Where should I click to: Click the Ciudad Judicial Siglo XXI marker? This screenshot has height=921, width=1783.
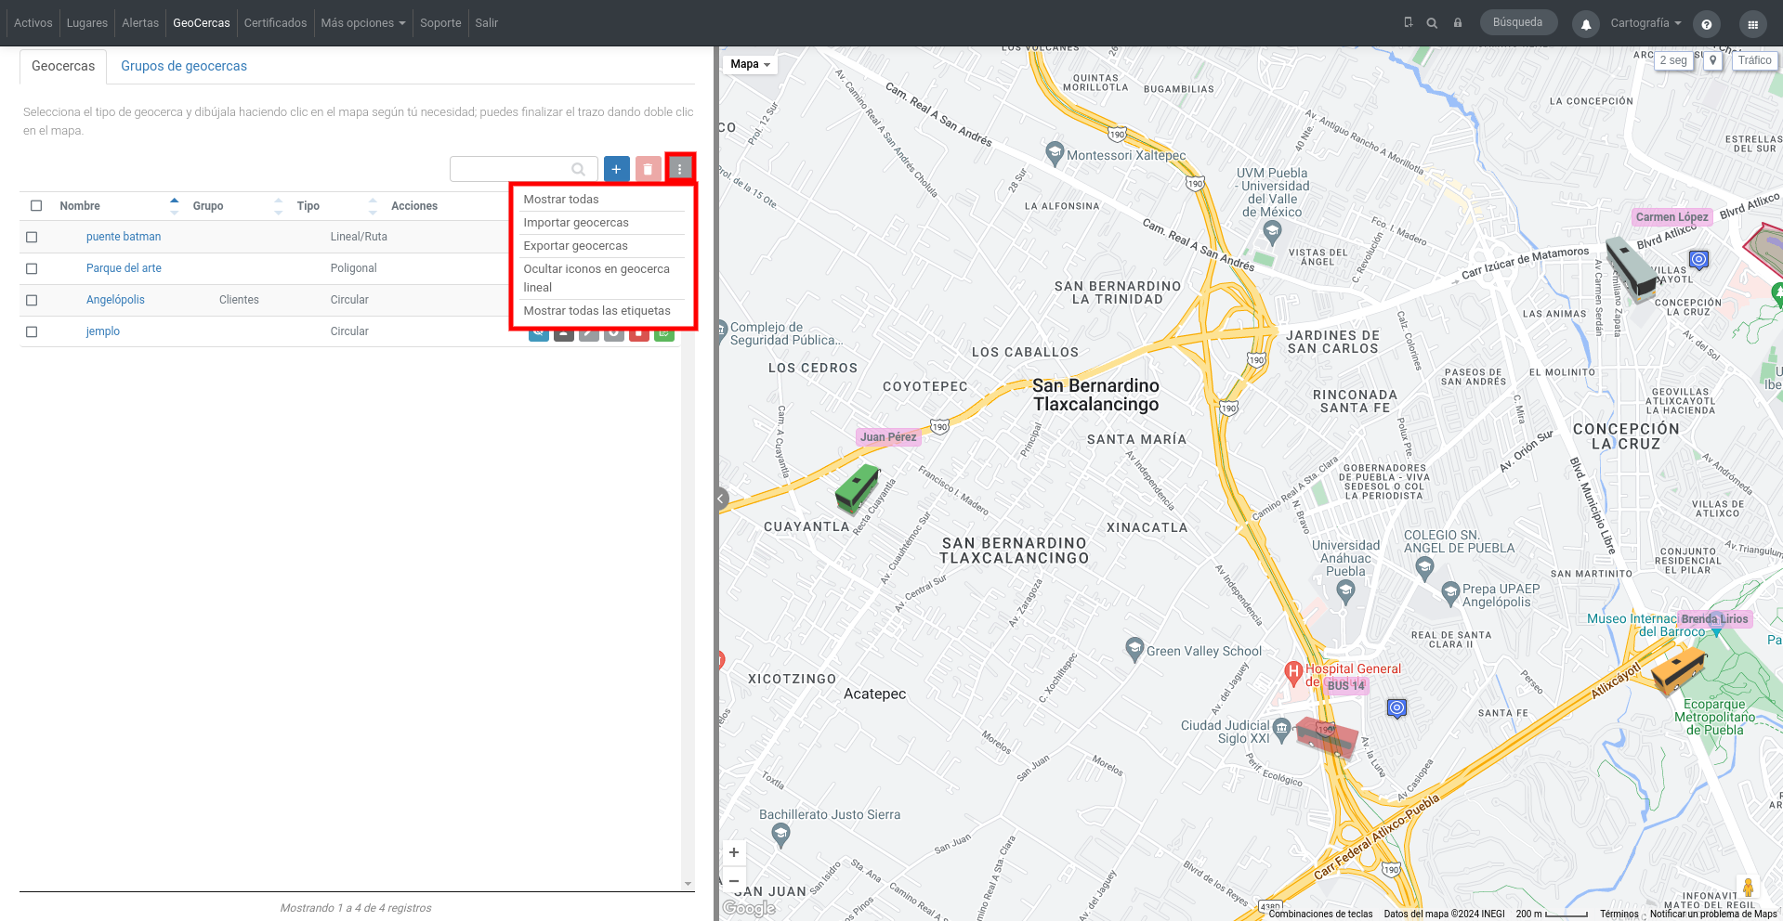pyautogui.click(x=1281, y=729)
